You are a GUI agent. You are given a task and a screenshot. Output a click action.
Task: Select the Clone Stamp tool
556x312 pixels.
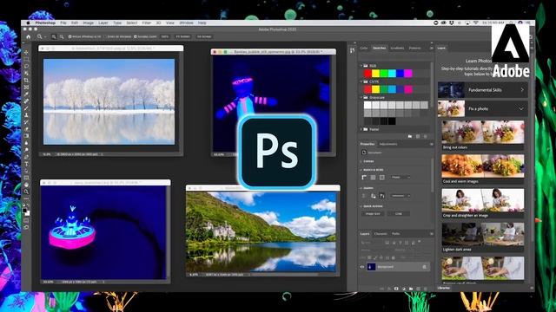(26, 115)
